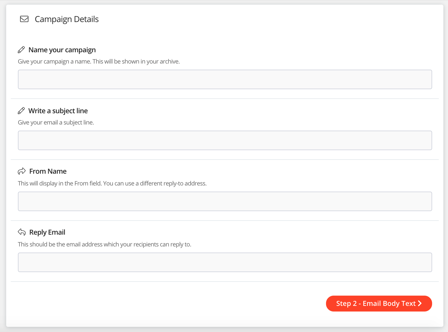Click 'This should be the email address' text

pos(105,244)
